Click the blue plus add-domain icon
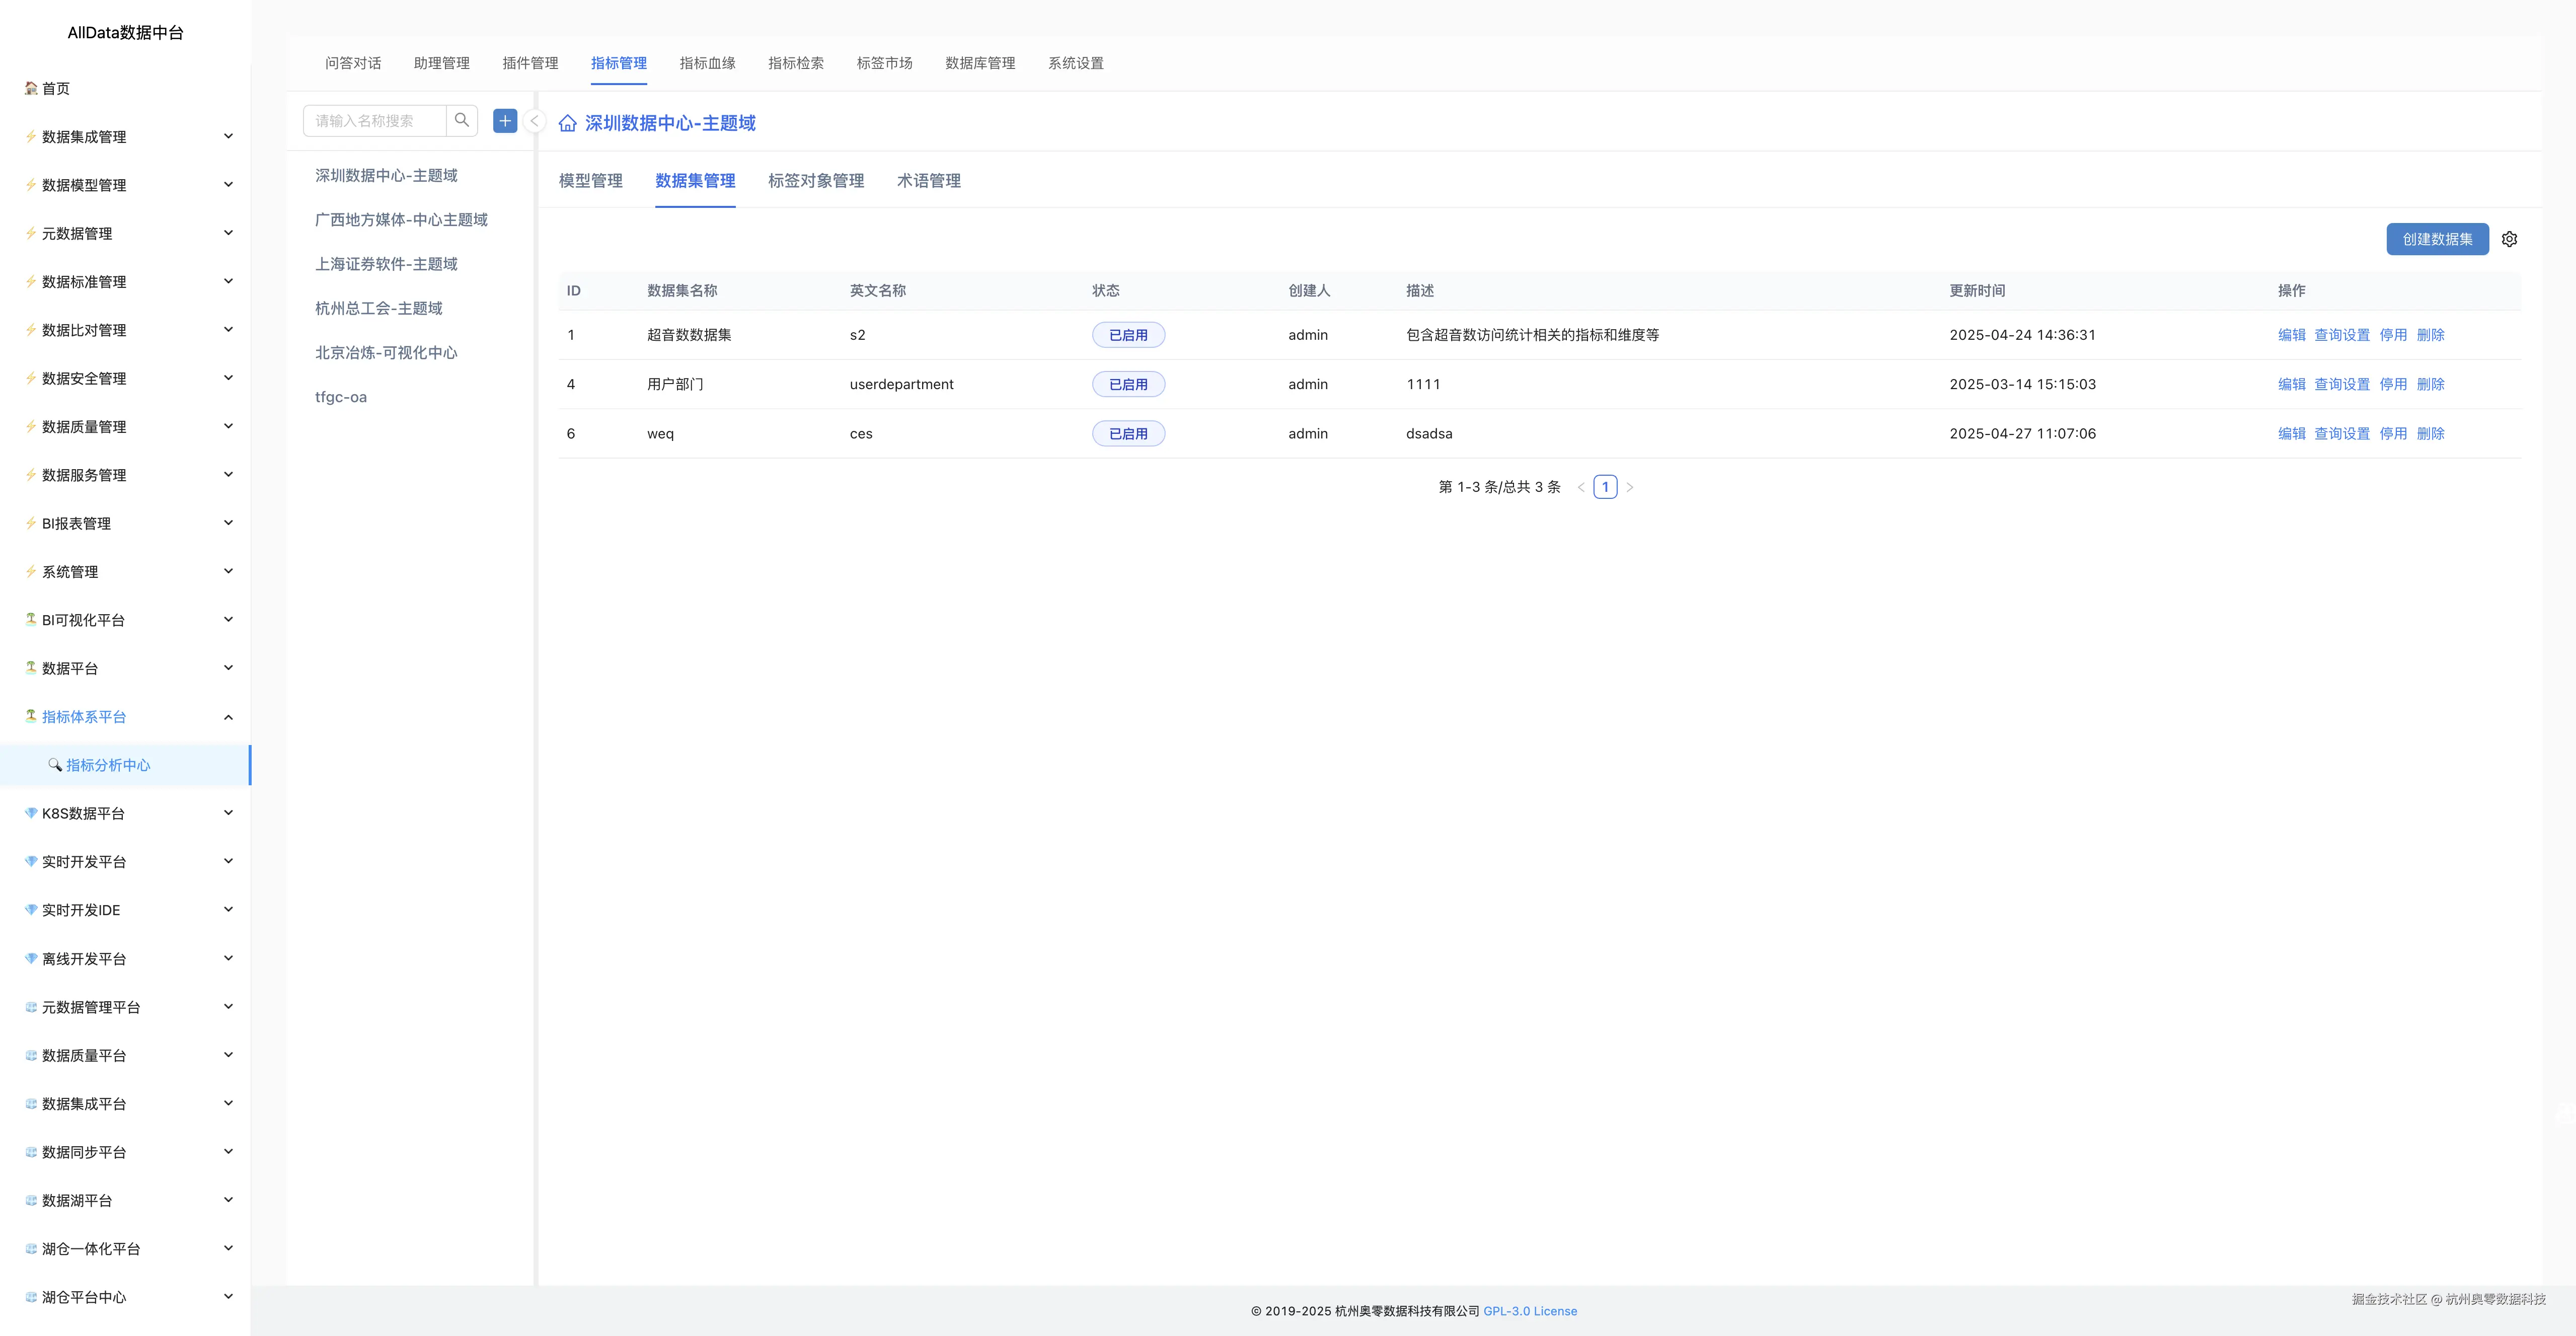The image size is (2576, 1336). click(505, 121)
